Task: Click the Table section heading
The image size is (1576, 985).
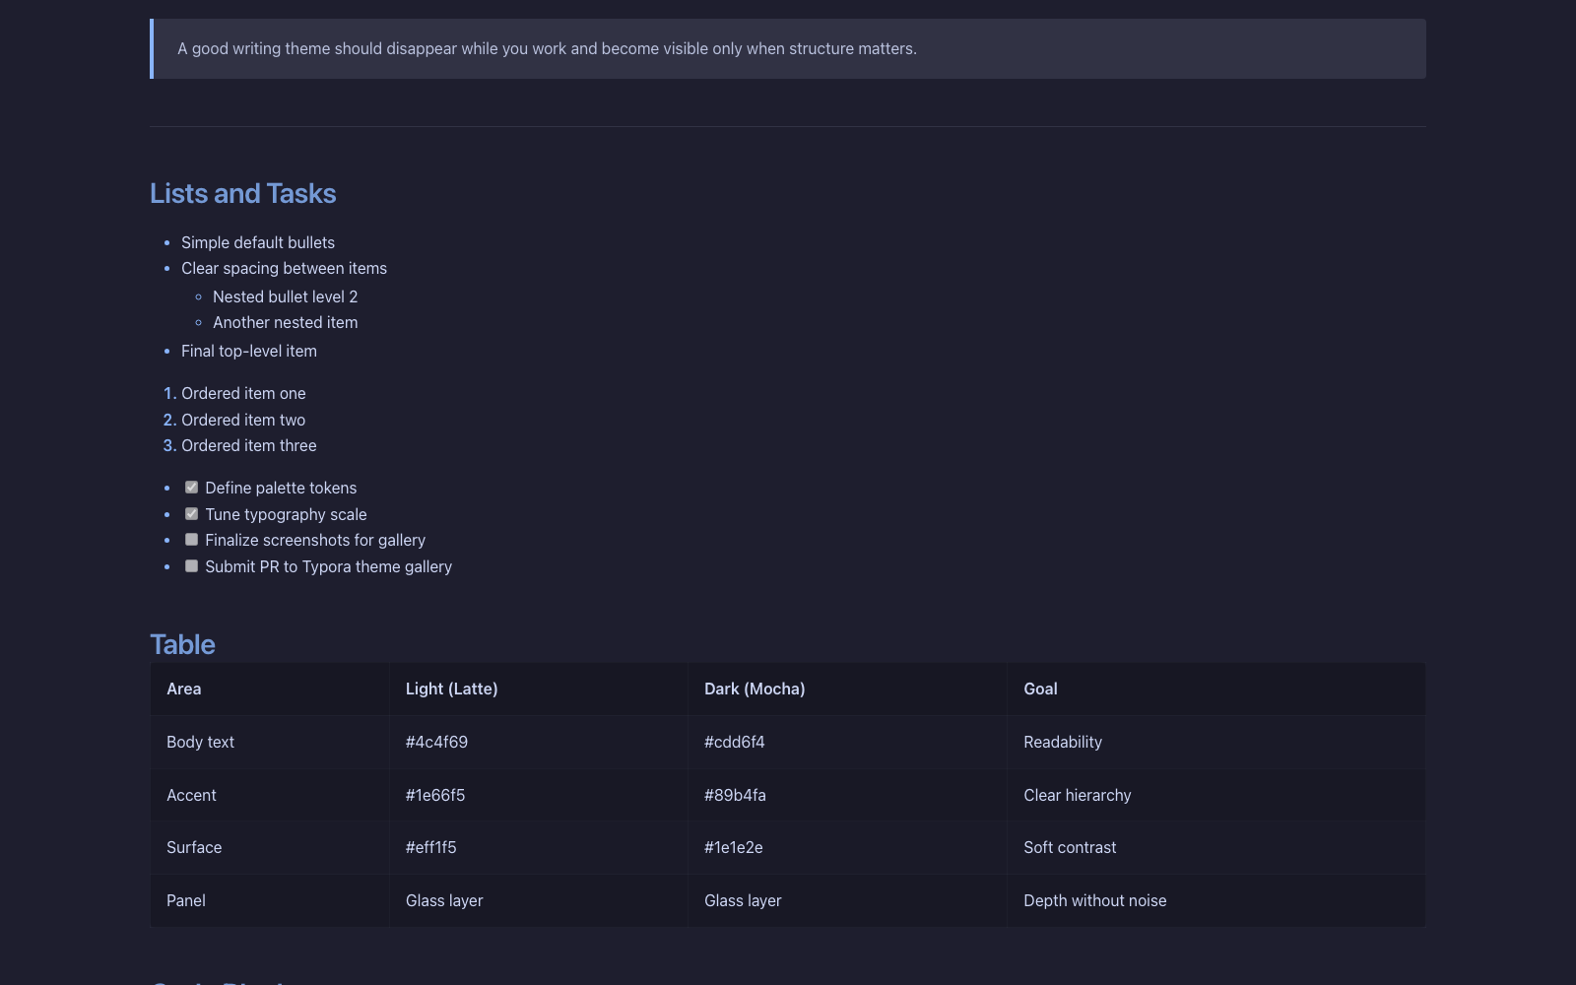Action: point(182,645)
